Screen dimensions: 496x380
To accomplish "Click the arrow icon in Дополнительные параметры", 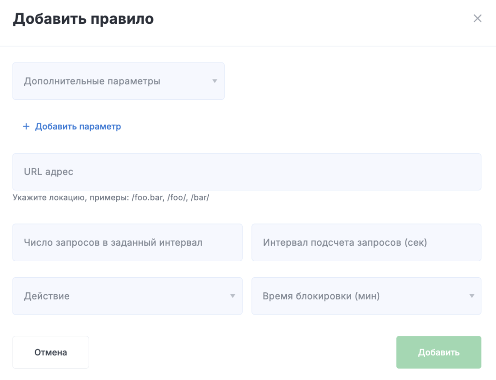I will point(215,81).
